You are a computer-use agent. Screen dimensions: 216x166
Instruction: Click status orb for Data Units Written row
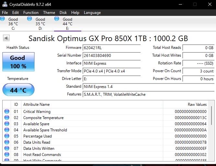[7, 148]
